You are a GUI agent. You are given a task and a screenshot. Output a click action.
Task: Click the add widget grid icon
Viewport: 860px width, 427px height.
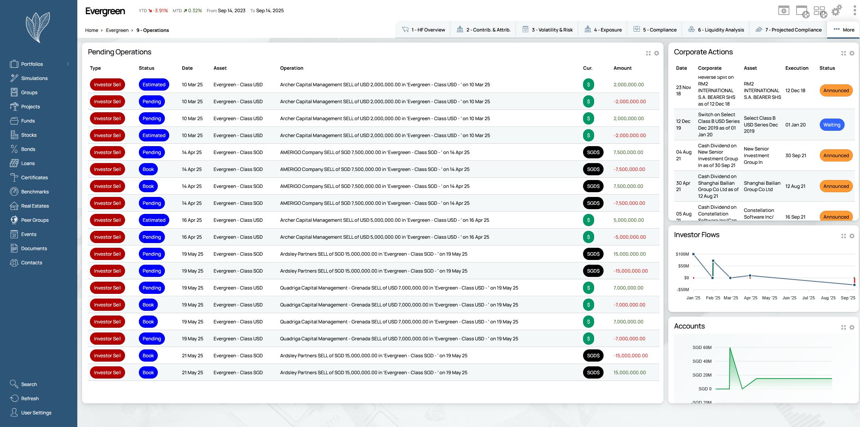[x=820, y=11]
